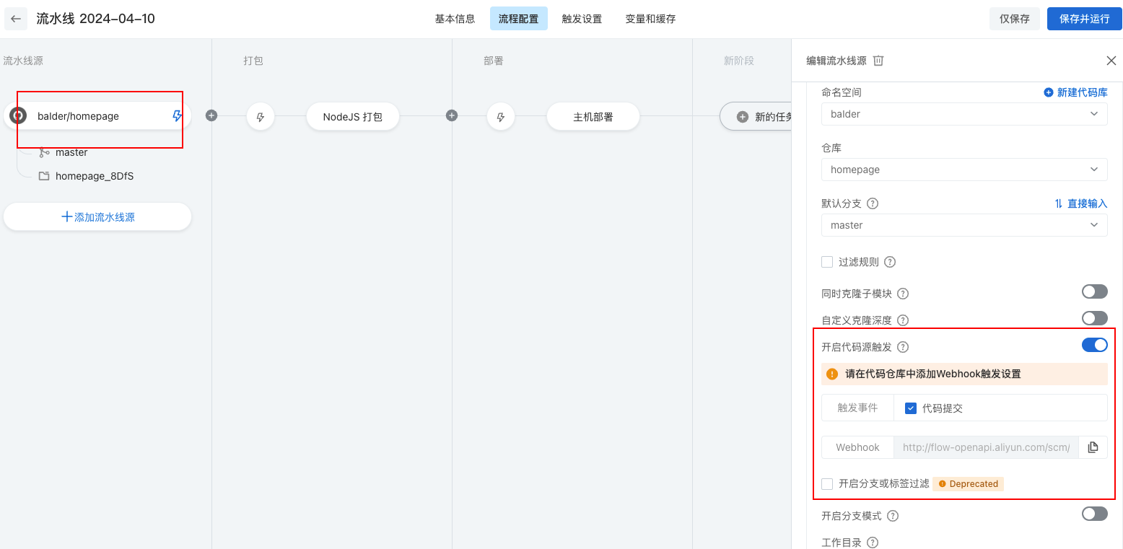Viewport: 1123px width, 549px height.
Task: Add a stage with the plus before 打包
Action: coord(211,115)
